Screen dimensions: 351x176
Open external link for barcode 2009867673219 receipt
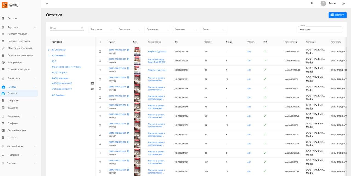(x=128, y=50)
